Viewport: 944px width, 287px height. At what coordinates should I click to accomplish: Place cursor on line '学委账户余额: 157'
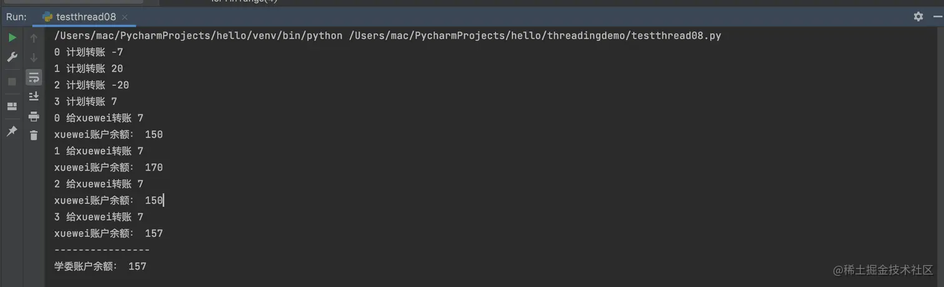pyautogui.click(x=101, y=266)
